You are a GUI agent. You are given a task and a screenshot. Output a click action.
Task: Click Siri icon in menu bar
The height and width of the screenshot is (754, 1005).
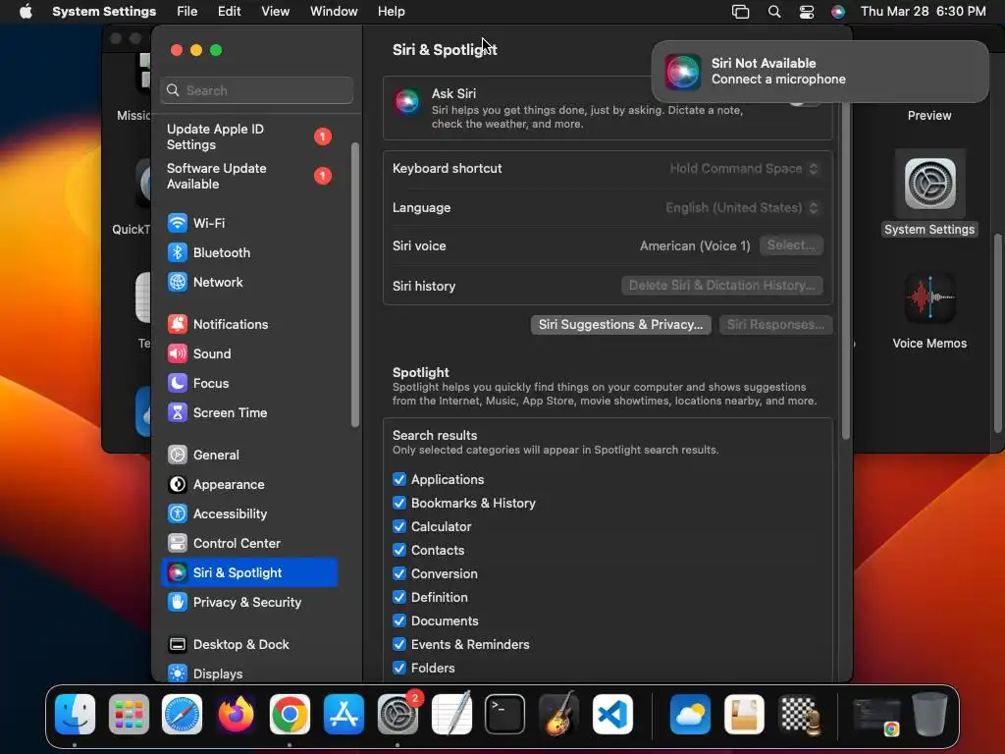tap(838, 12)
